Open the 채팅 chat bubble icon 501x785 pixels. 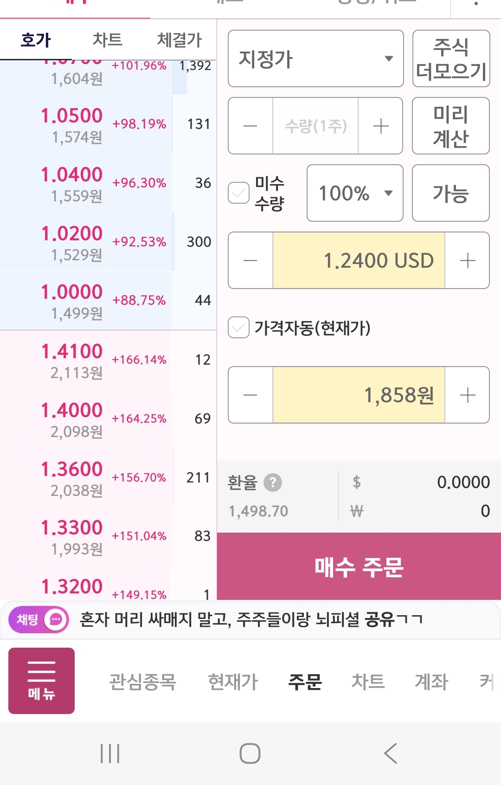56,619
